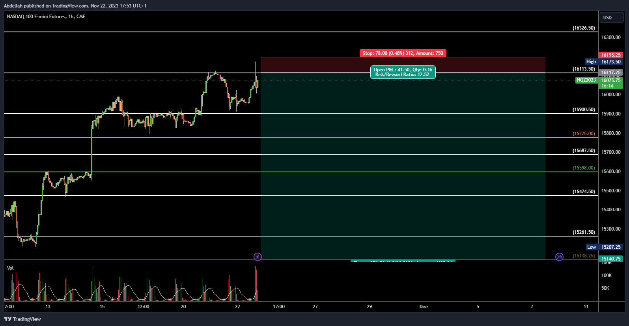Image resolution: width=629 pixels, height=326 pixels.
Task: Select the 15900.50 level label
Action: pos(584,110)
